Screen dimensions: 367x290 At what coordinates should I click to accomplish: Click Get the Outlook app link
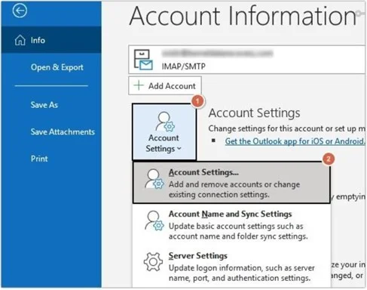point(295,141)
